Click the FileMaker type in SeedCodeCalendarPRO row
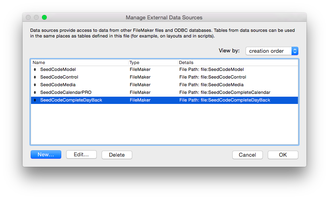The image size is (329, 199). tap(140, 92)
